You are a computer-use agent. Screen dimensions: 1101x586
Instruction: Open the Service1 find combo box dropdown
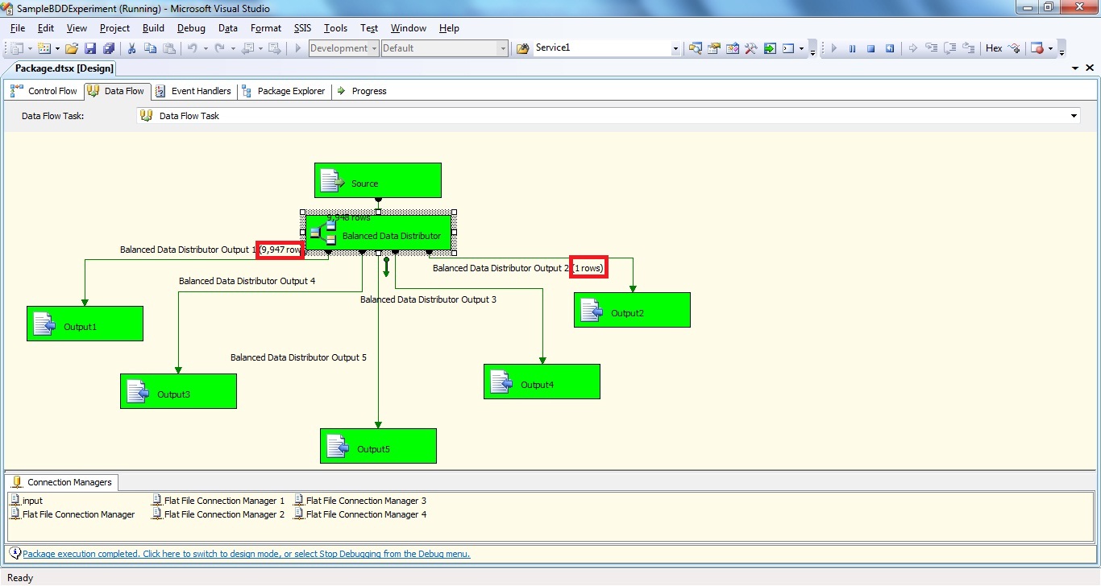pos(675,48)
